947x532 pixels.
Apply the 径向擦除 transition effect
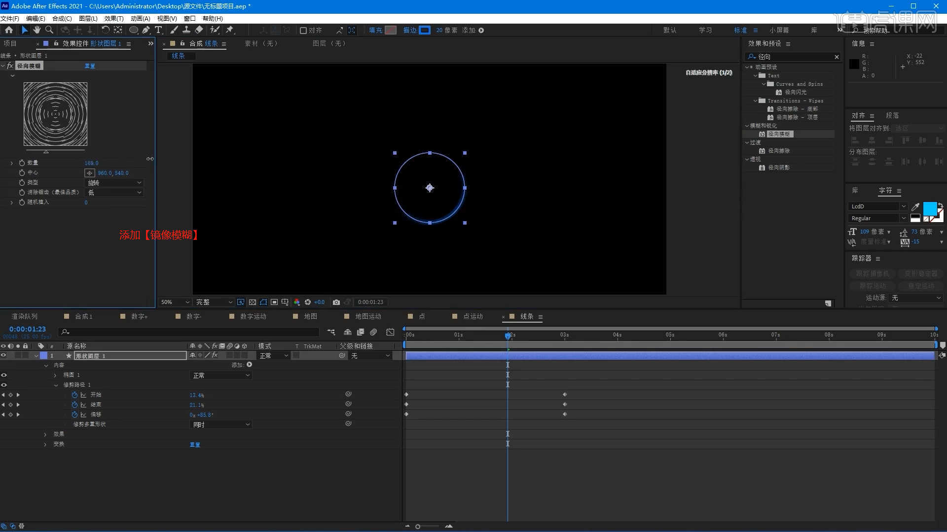tap(779, 151)
